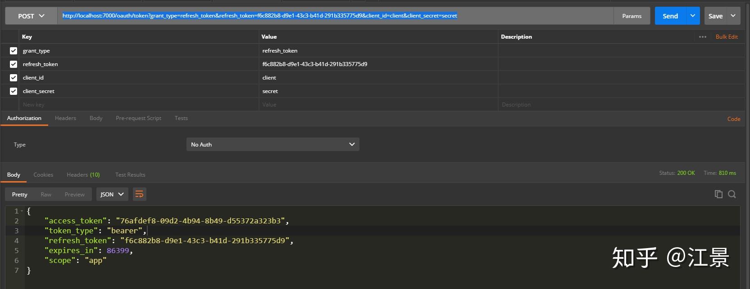
Task: Copy response body with the clipboard icon
Action: pos(718,194)
